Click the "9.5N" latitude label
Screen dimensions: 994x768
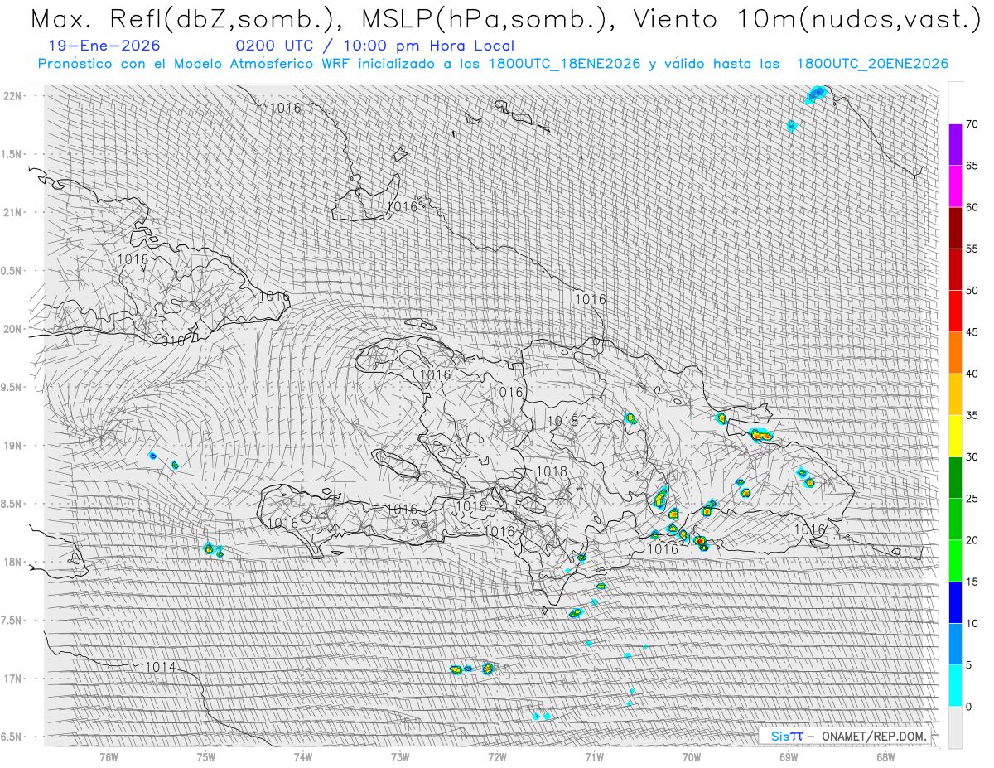11,387
